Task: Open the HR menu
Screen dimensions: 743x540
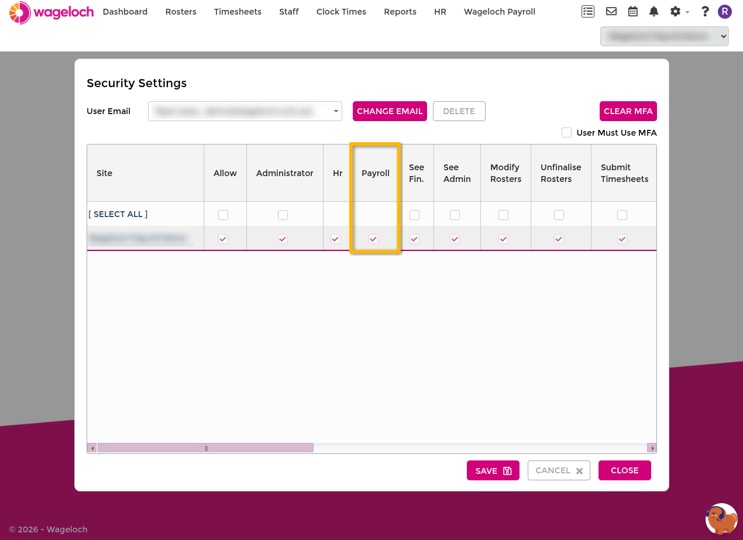Action: tap(440, 12)
